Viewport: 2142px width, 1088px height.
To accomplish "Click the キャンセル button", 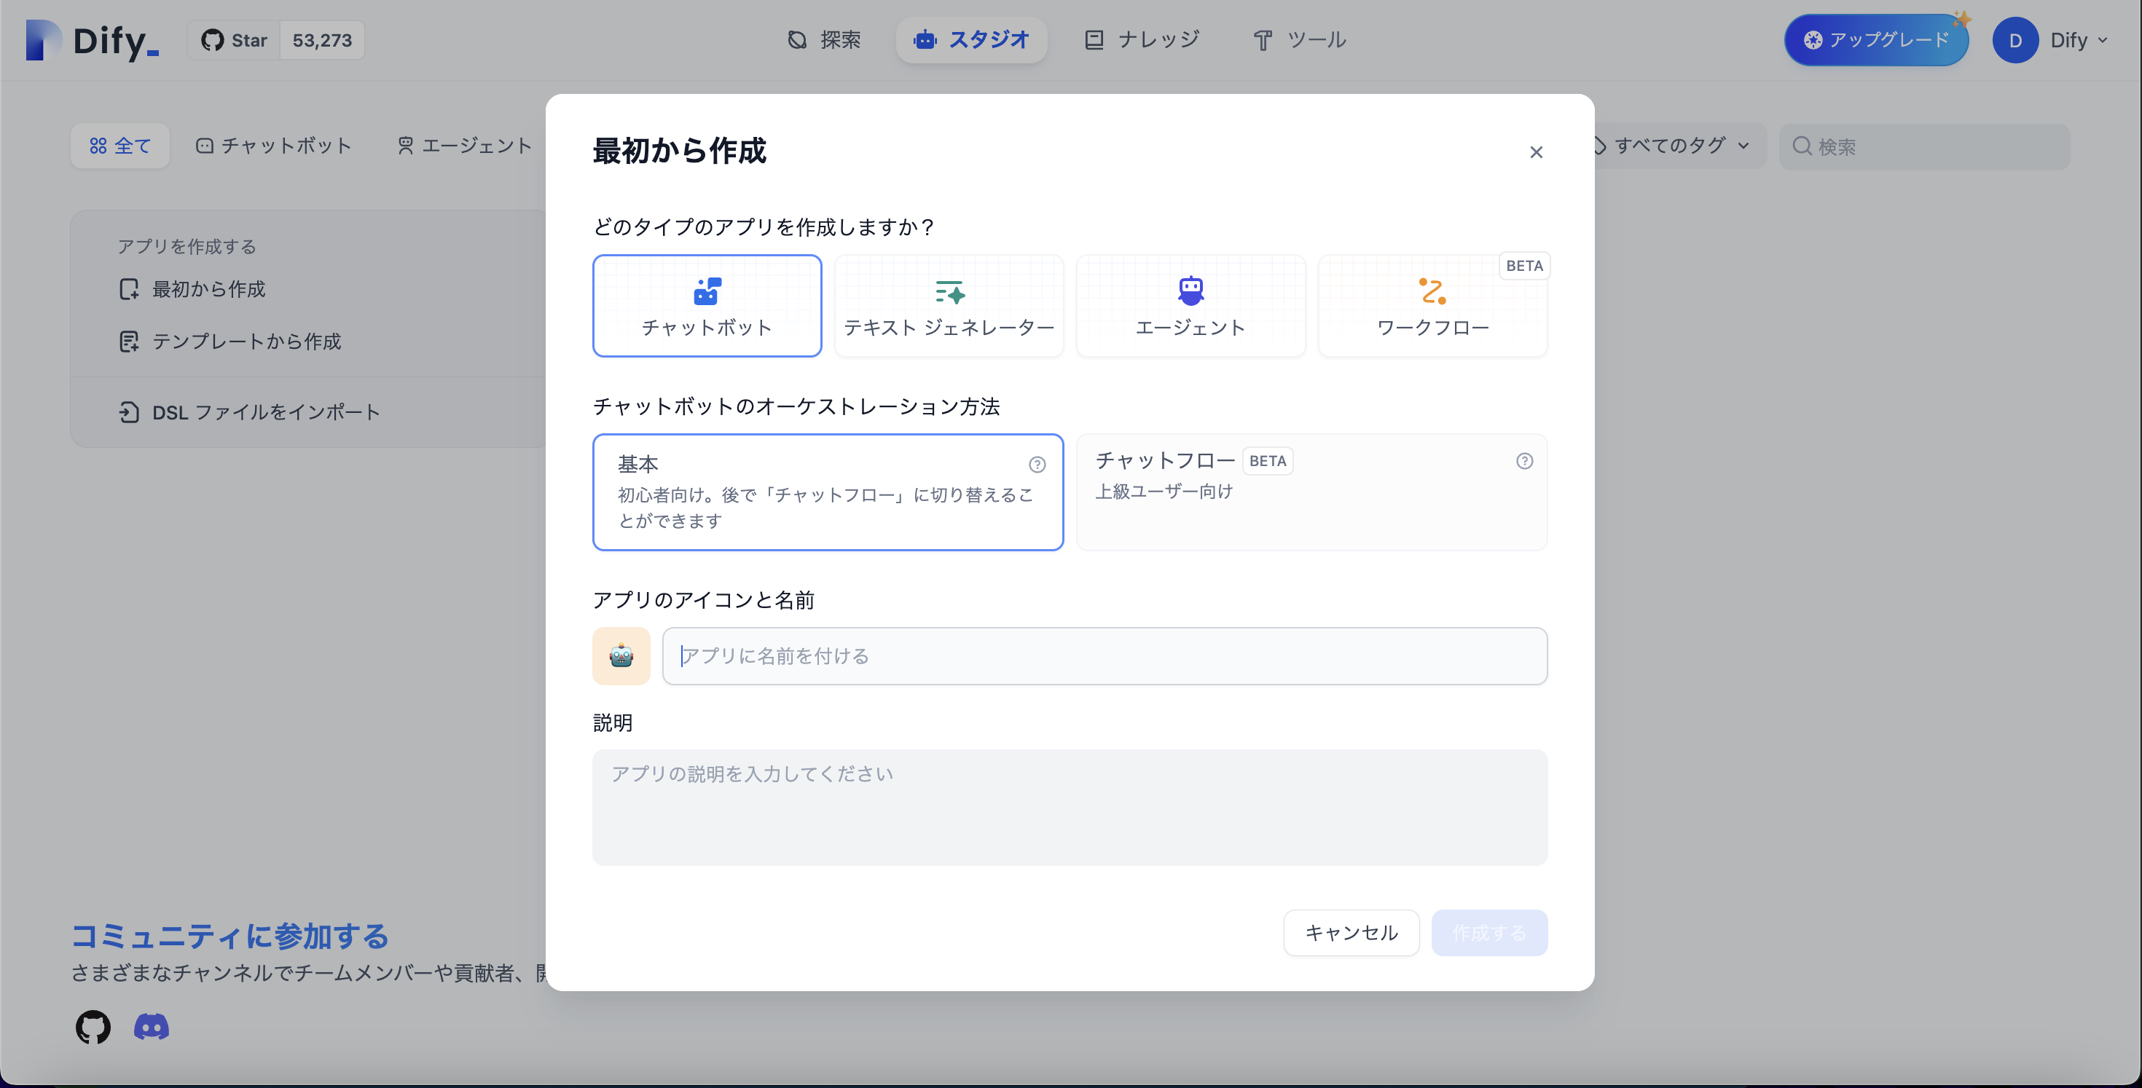I will coord(1350,933).
